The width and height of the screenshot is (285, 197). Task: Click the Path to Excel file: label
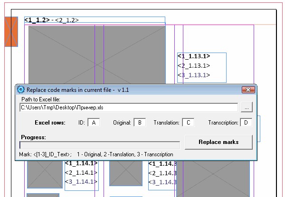(x=41, y=99)
